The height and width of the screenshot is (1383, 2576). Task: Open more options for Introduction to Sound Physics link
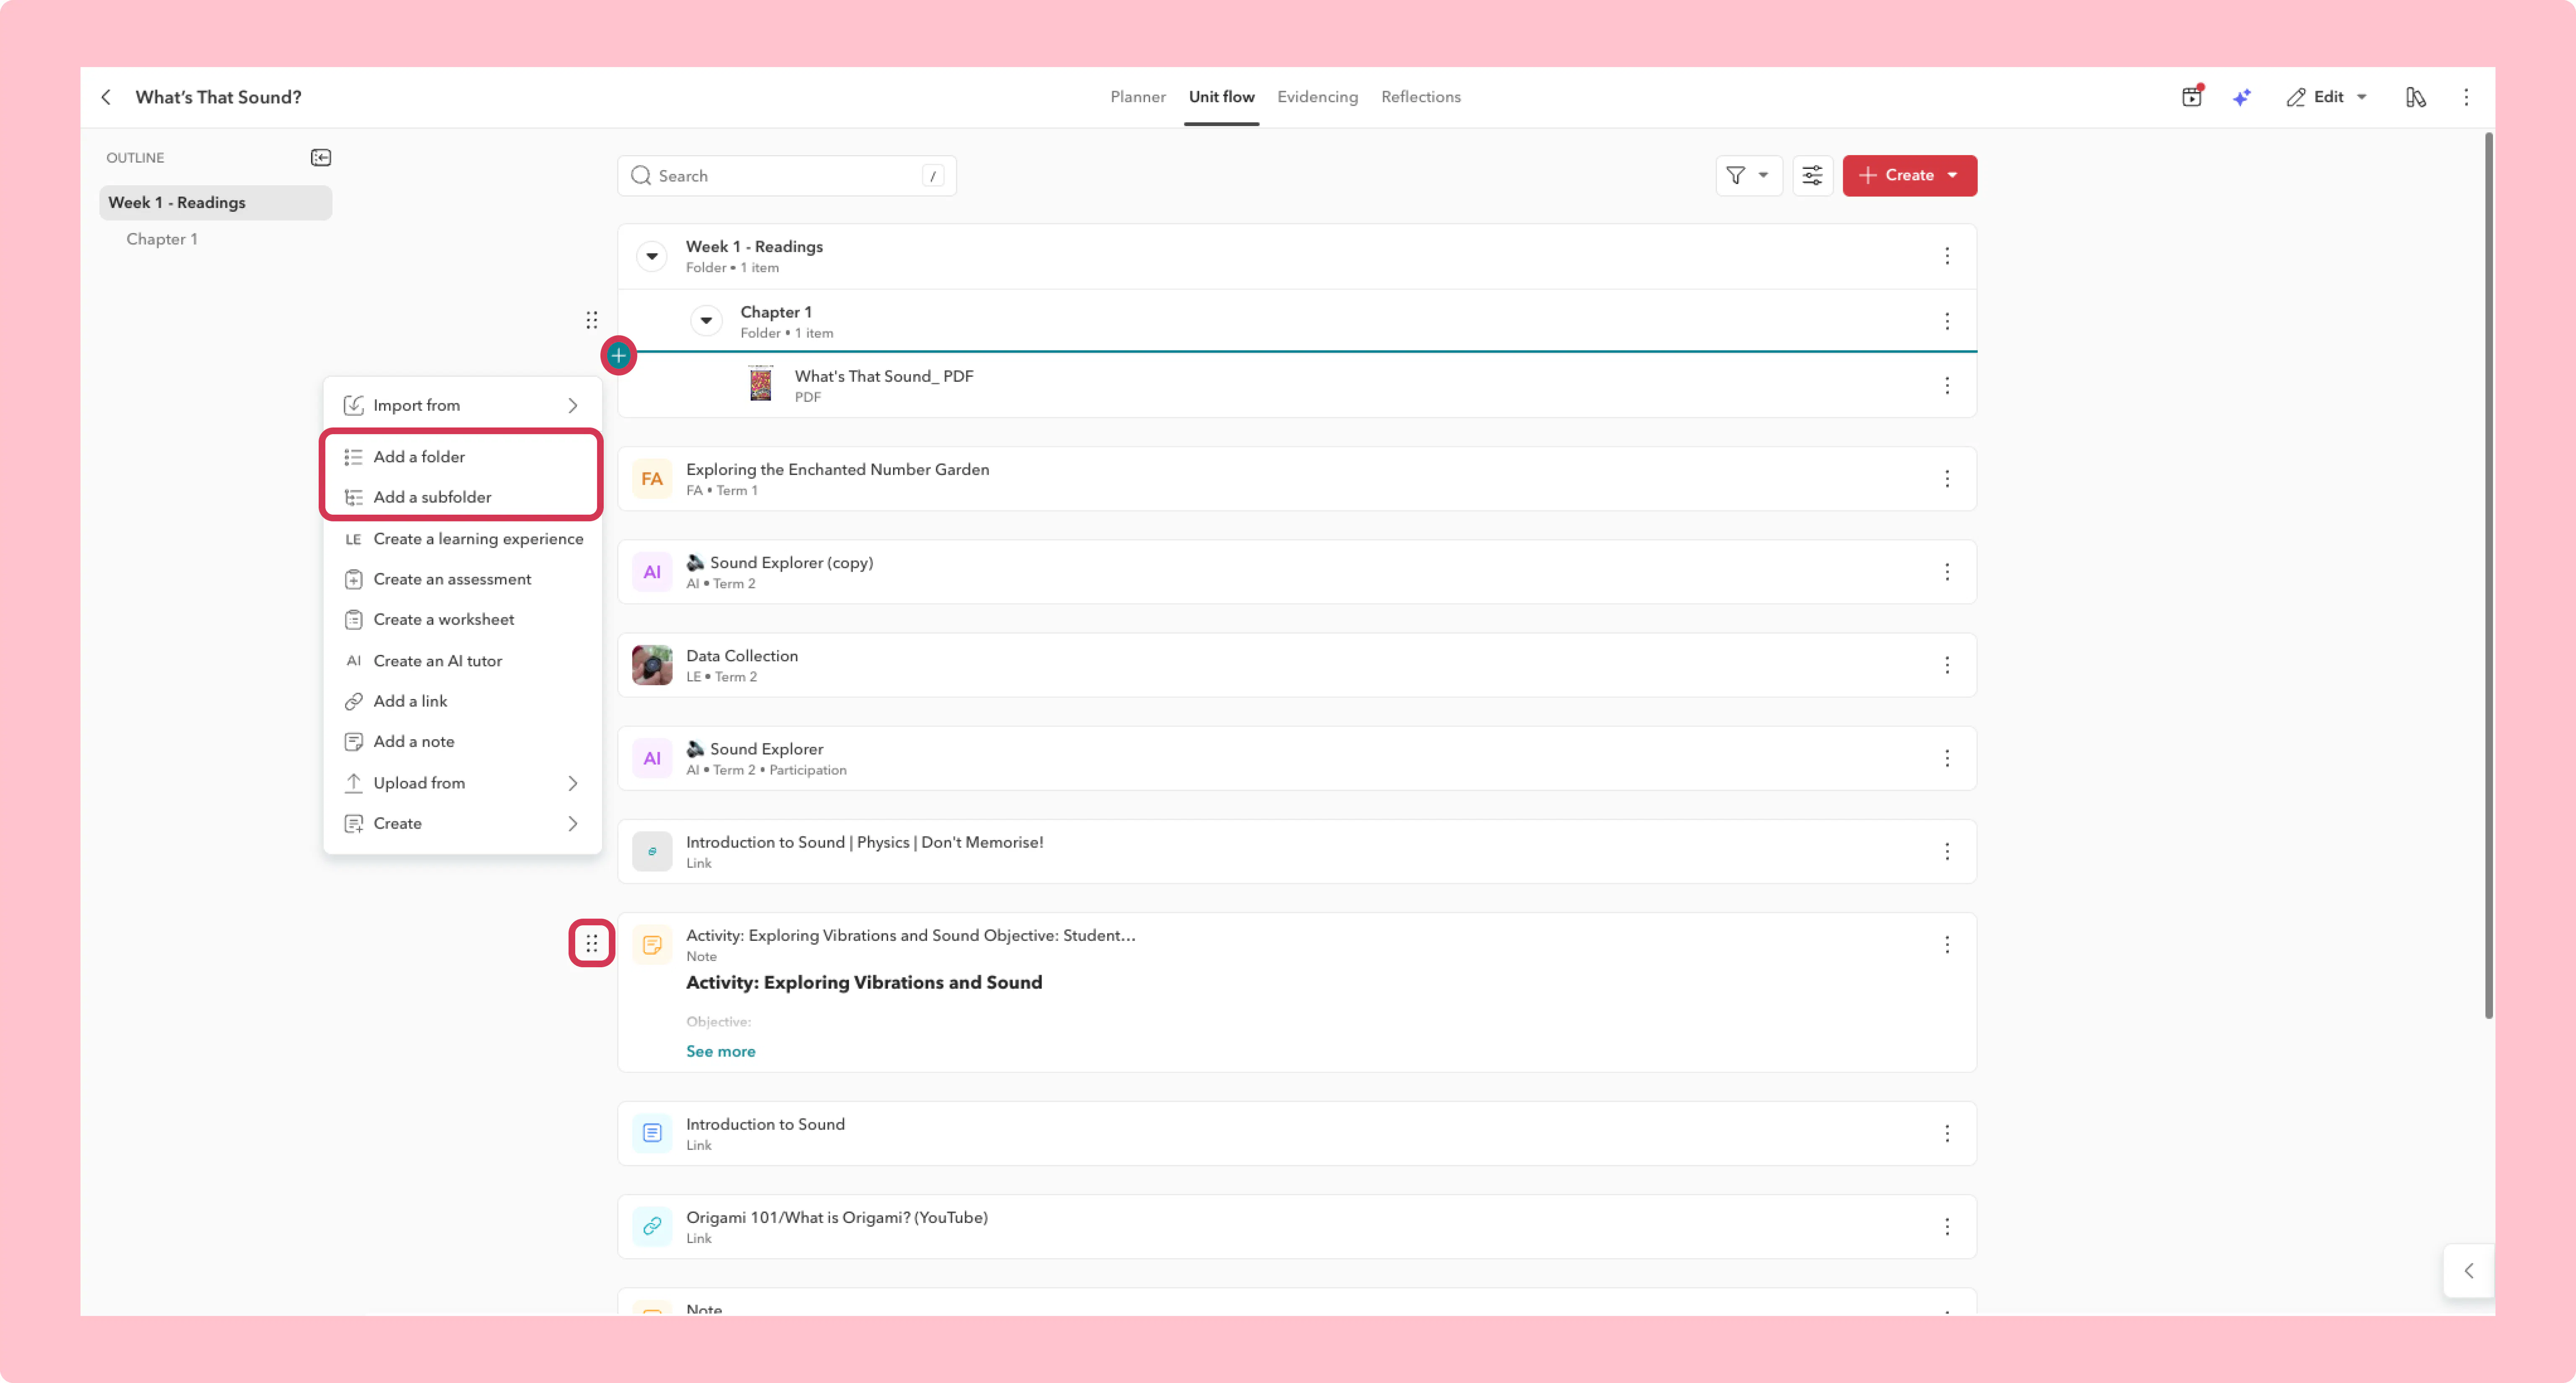(x=1947, y=852)
